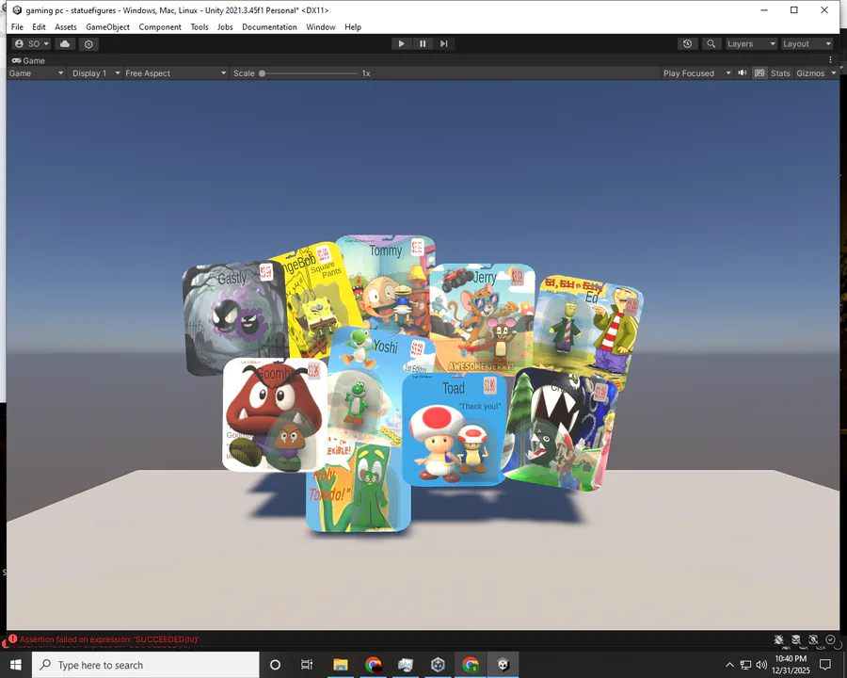Click the activity progress checkmark icon

coord(830,639)
